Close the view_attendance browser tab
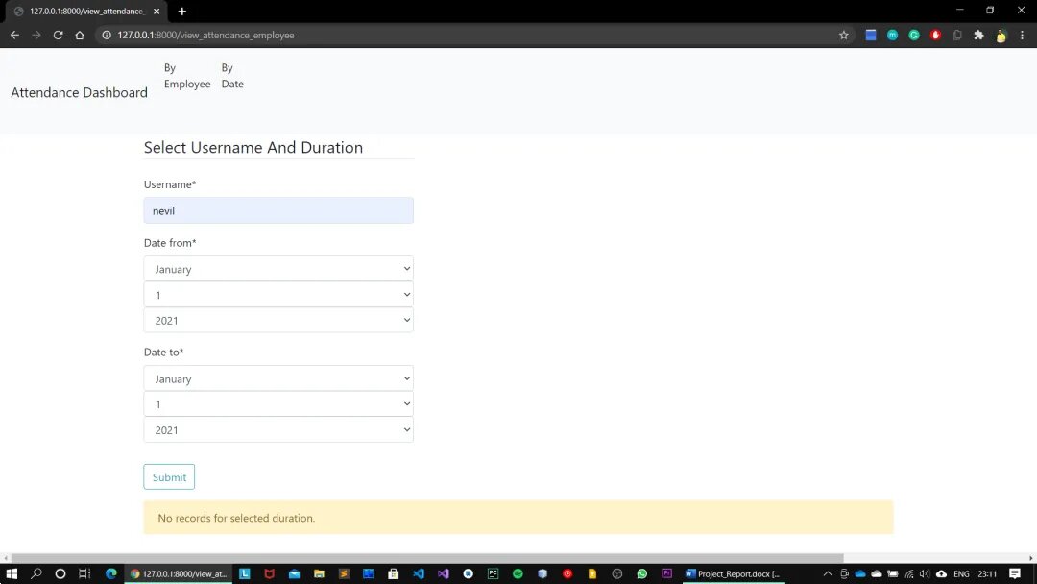 tap(157, 12)
